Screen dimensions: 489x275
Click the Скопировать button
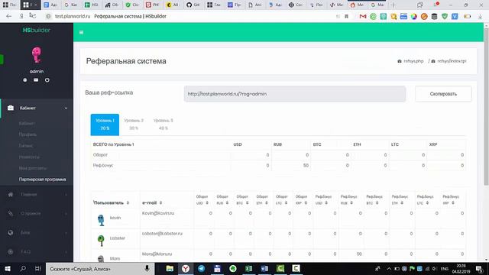click(443, 94)
